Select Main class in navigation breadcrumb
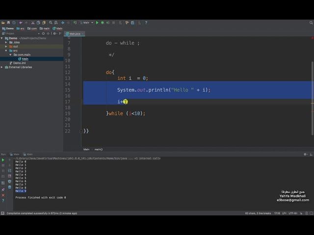The width and height of the screenshot is (314, 235). tap(58, 28)
